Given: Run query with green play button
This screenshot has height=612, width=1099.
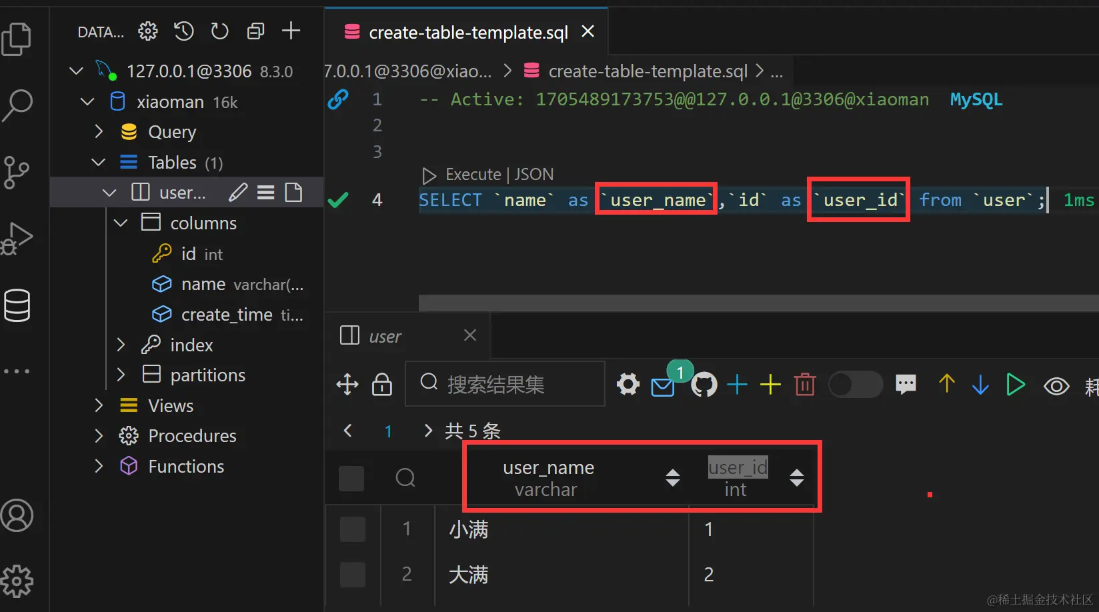Looking at the screenshot, I should click(1016, 385).
